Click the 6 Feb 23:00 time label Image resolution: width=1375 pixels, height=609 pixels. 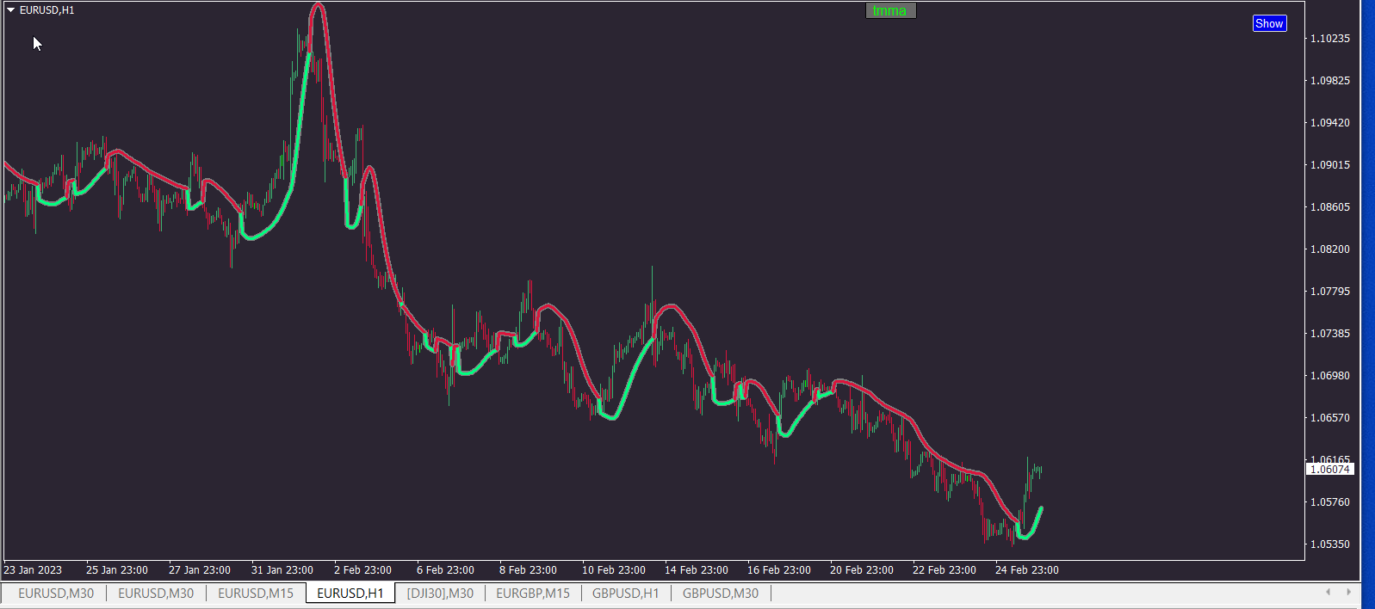point(445,569)
